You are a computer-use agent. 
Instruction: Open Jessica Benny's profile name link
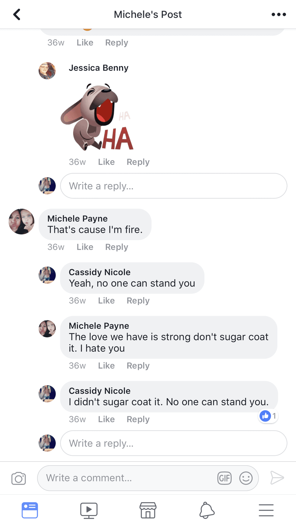click(98, 68)
